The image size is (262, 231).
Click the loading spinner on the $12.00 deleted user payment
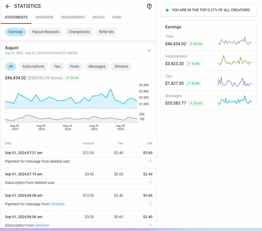[150, 161]
